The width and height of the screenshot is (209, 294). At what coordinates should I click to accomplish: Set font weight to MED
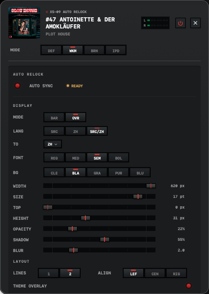tap(76, 158)
